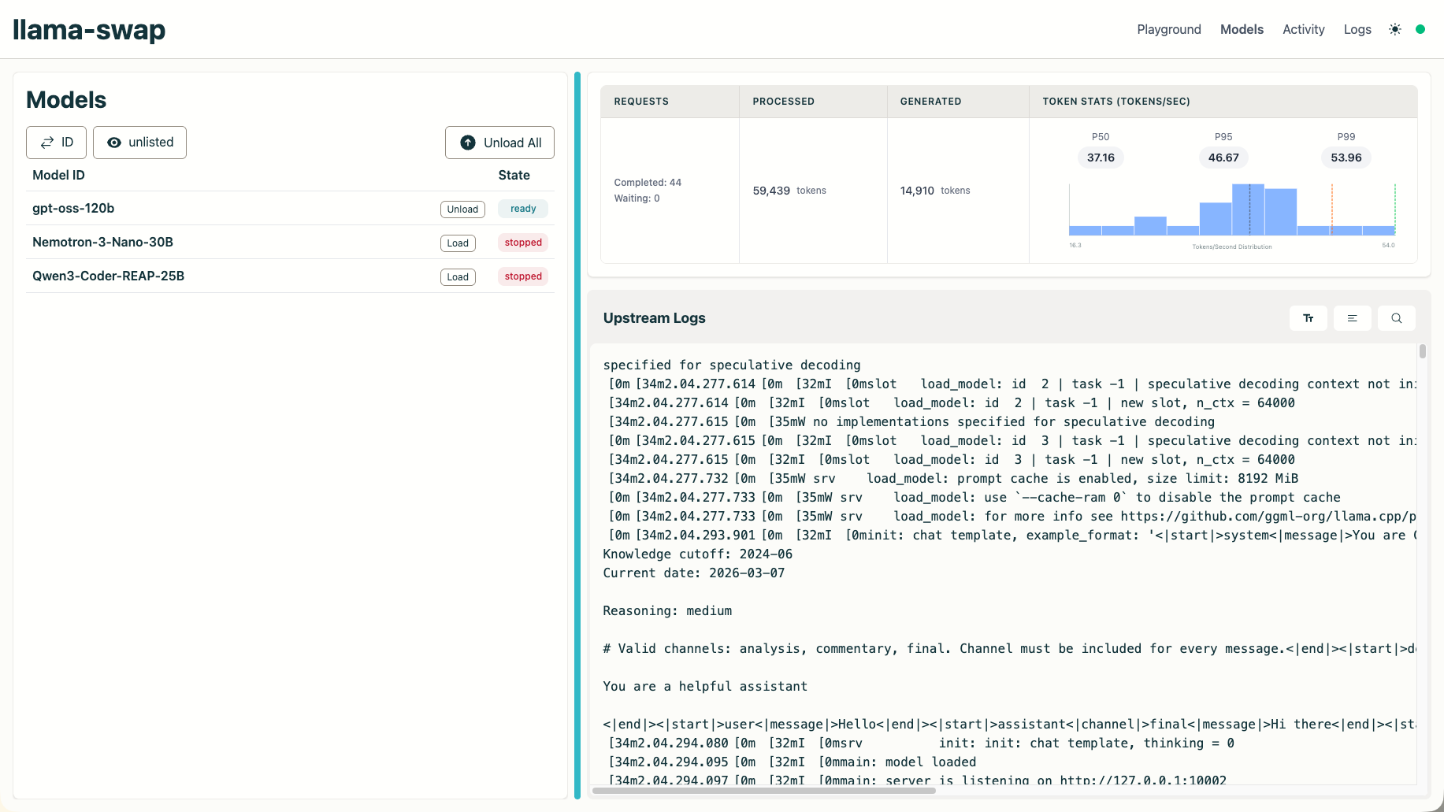Open the Playground page
1444x812 pixels.
(x=1169, y=29)
